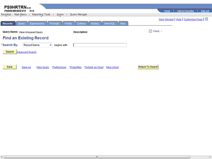Screen dimensions: 212x159
Task: Switch to the View SQL tab
Action: tap(110, 24)
